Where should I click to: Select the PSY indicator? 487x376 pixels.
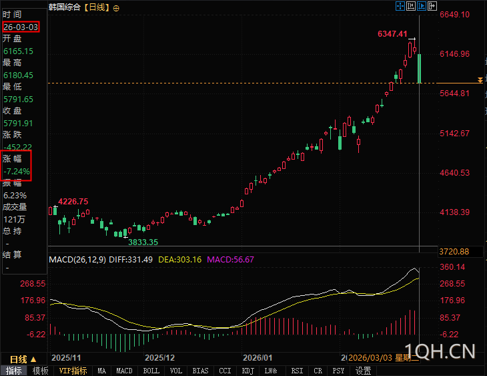coord(338,371)
